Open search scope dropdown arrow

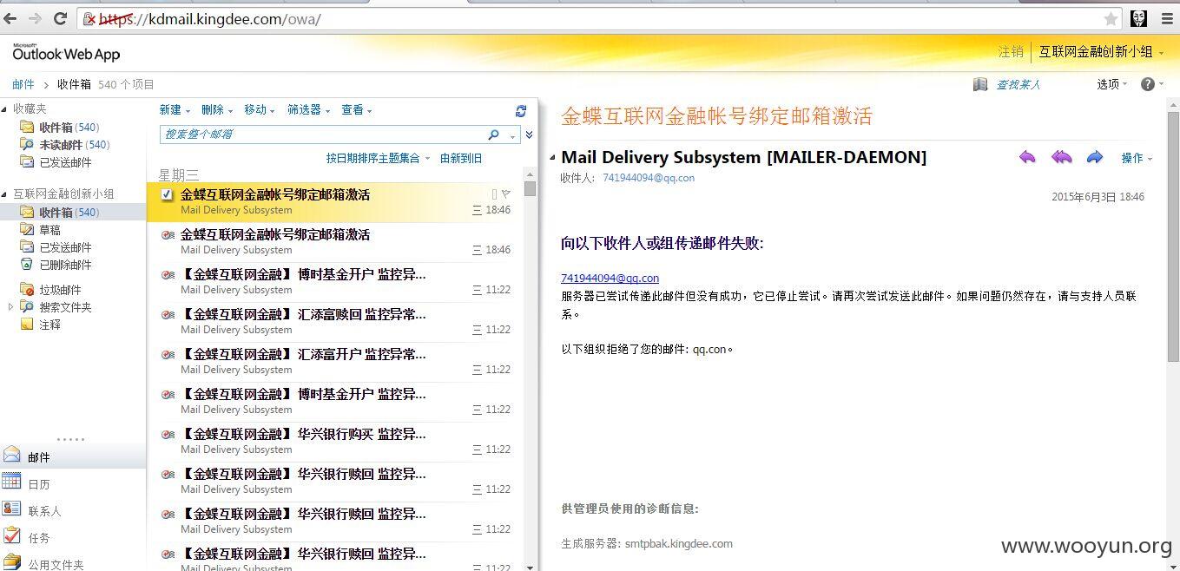pyautogui.click(x=512, y=135)
